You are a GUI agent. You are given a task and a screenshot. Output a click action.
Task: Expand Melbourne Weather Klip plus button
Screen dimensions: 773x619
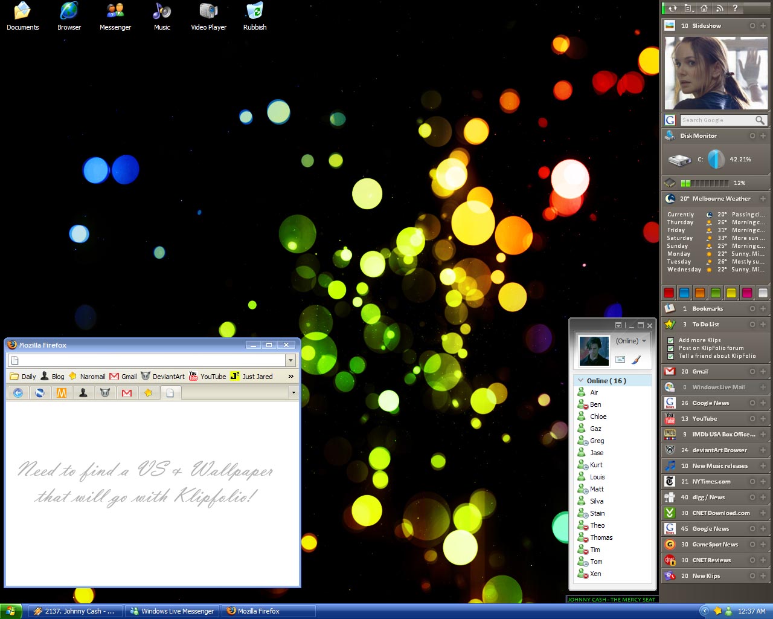pos(763,198)
